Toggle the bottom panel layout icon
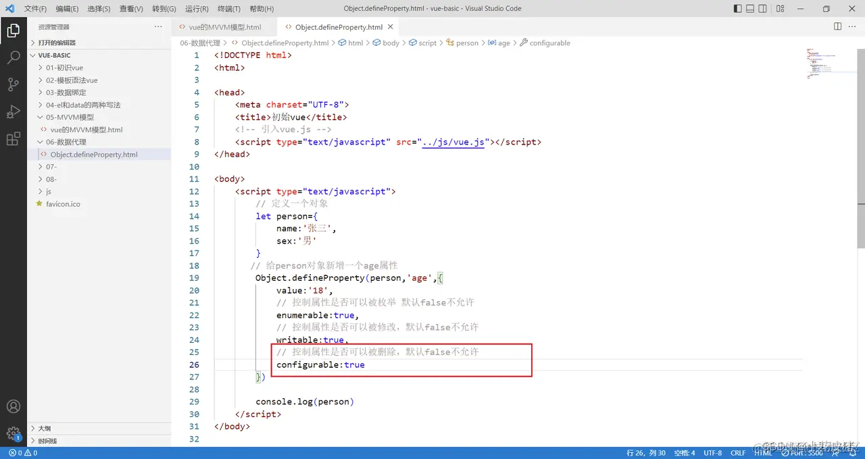The image size is (865, 459). click(750, 9)
